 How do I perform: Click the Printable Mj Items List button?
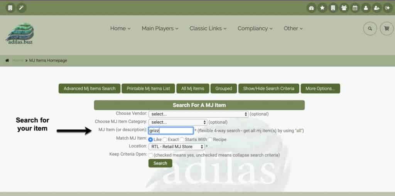(148, 89)
